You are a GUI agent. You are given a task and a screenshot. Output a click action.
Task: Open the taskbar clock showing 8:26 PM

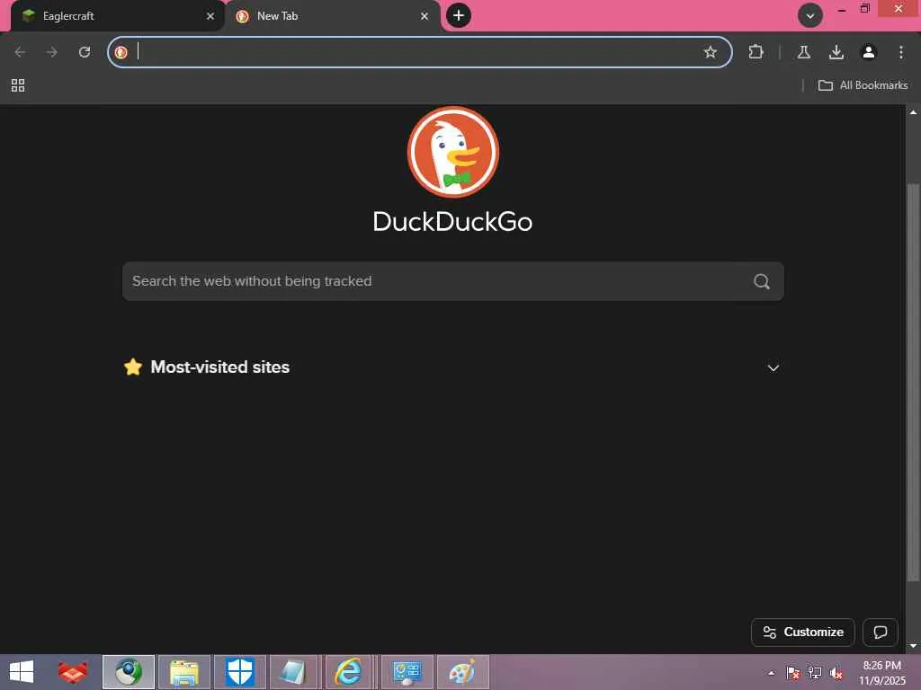pos(882,673)
